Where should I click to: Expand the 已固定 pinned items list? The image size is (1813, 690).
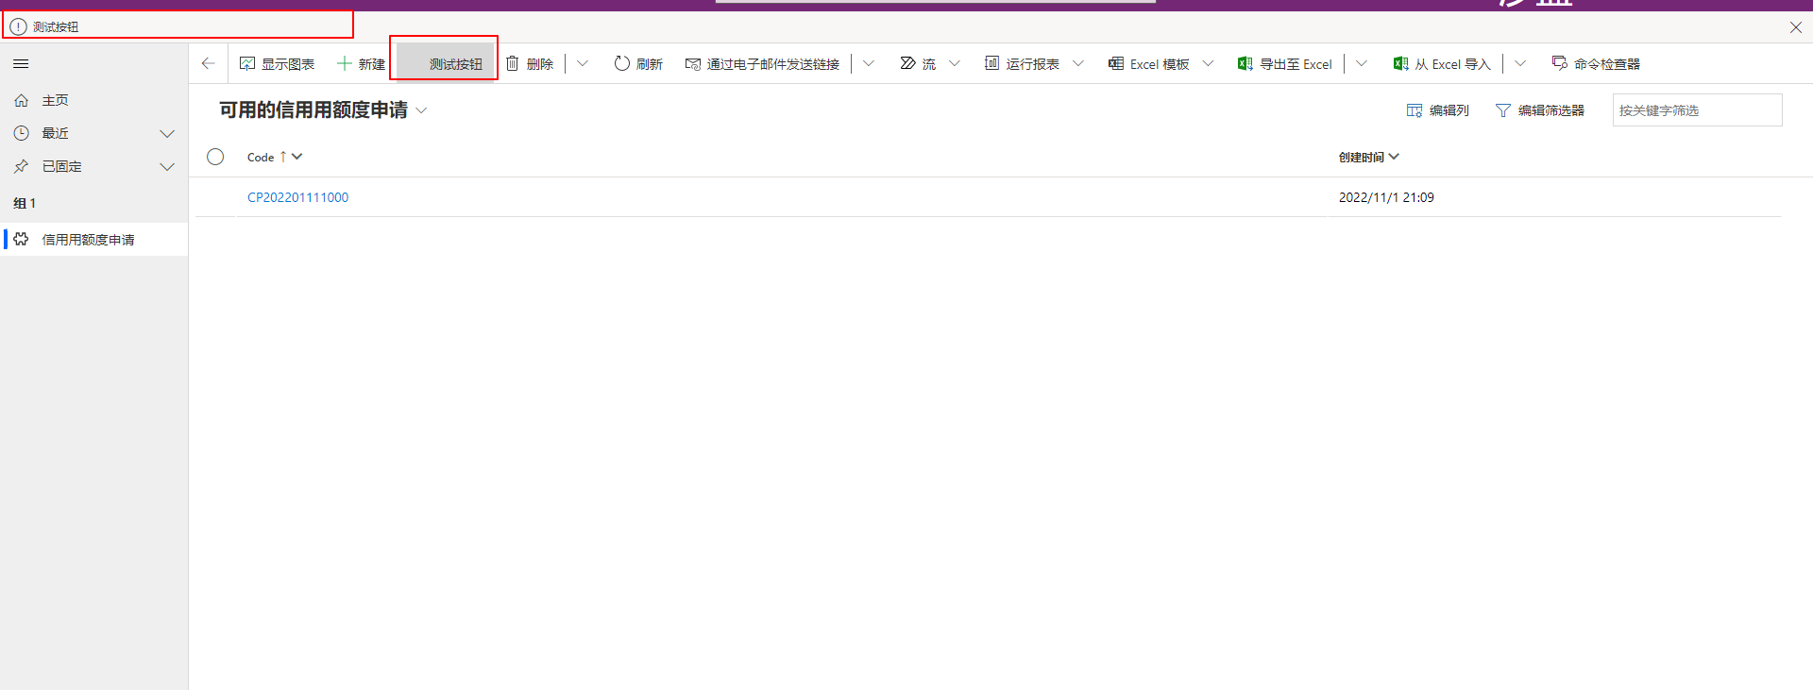166,166
